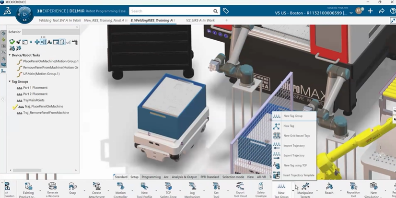
Task: Collapse the Device/Robot Tasks section
Action: (10, 55)
